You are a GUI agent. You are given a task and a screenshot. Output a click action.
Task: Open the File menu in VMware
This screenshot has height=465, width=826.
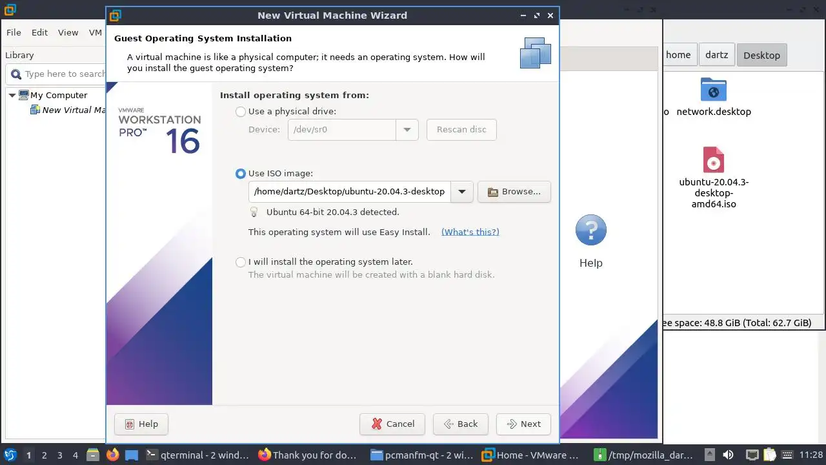click(x=14, y=32)
